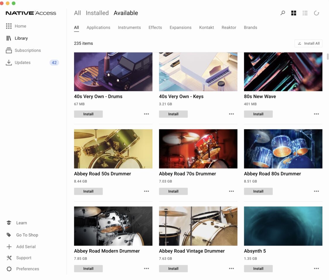This screenshot has width=329, height=280.
Task: Open Preferences gear in sidebar
Action: click(x=9, y=269)
